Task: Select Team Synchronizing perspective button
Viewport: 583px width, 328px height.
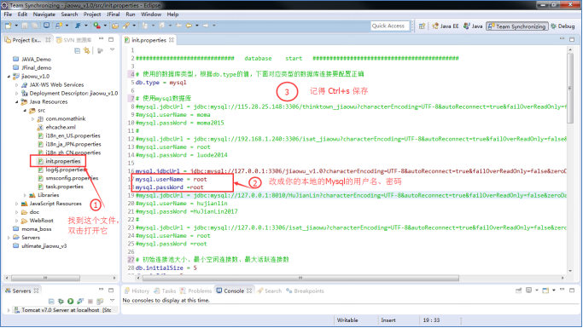Action: 516,26
